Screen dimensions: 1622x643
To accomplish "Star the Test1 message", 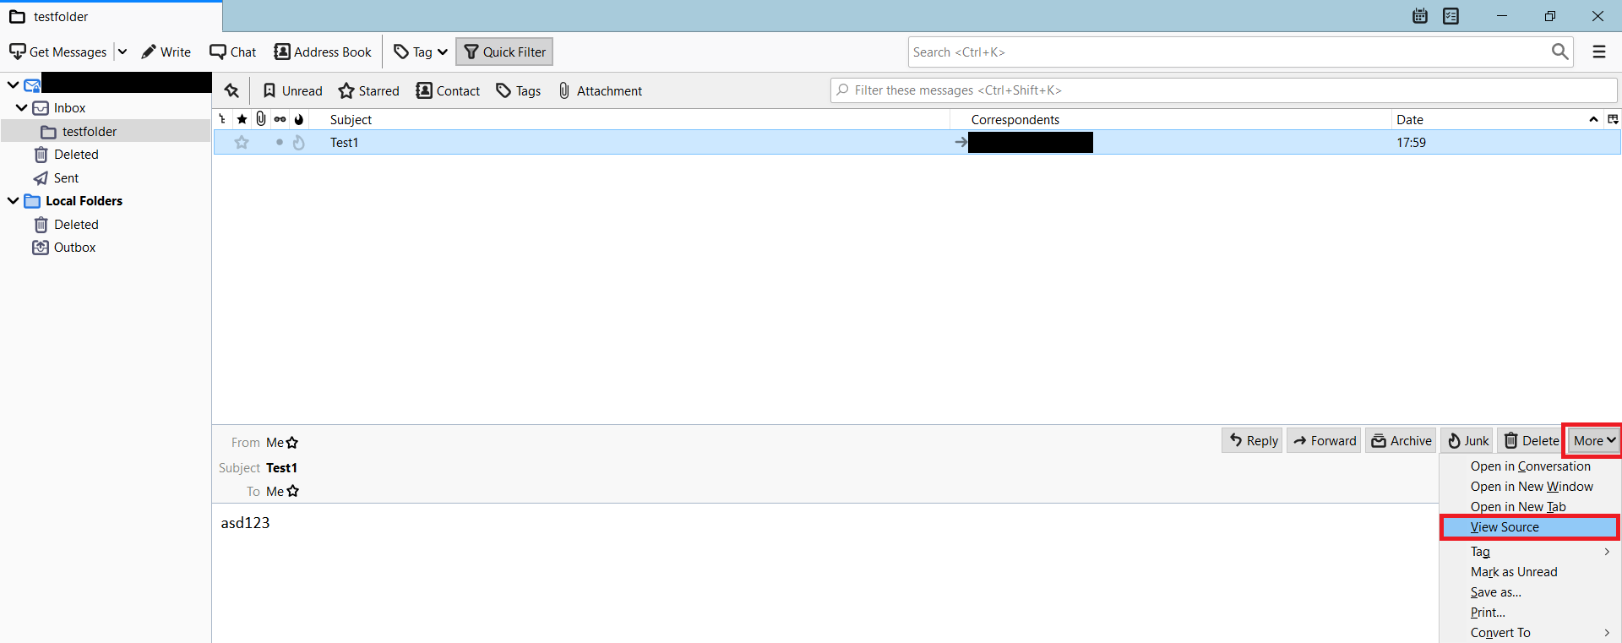I will 242,142.
